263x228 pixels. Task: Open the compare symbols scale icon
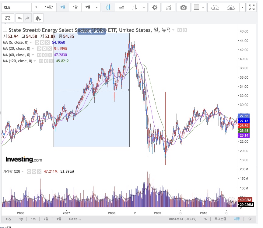tap(8, 18)
